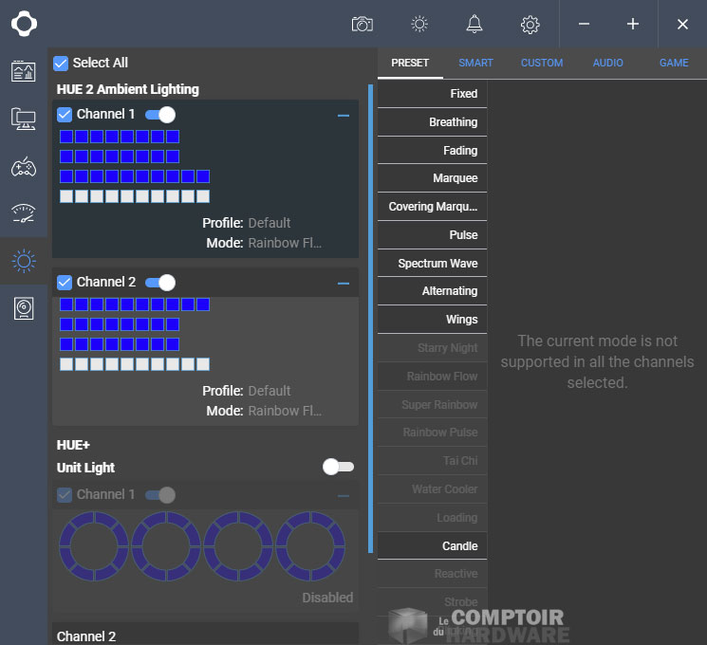Screen dimensions: 707x645
Task: Open the settings gear icon
Action: pos(530,24)
